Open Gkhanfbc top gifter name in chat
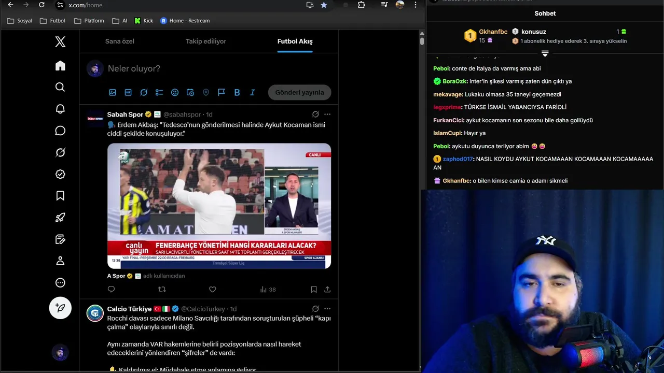 pyautogui.click(x=493, y=32)
